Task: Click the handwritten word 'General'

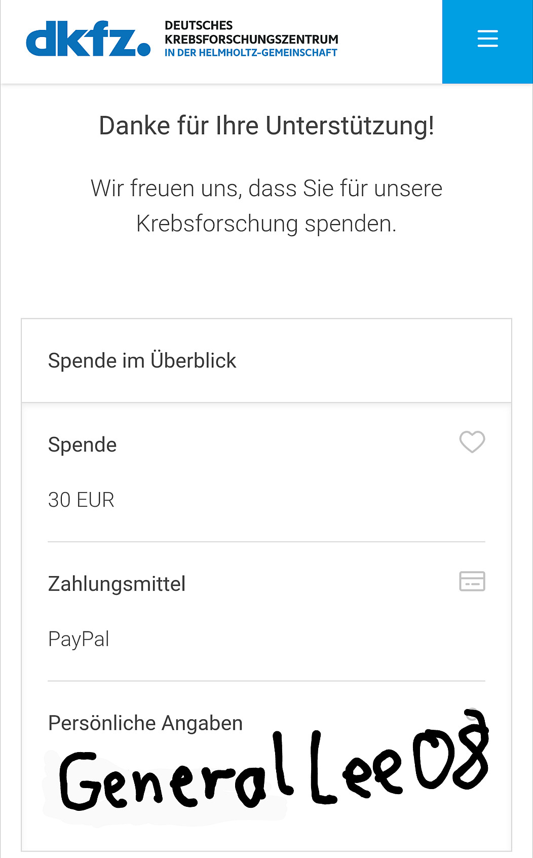Action: pos(172,775)
